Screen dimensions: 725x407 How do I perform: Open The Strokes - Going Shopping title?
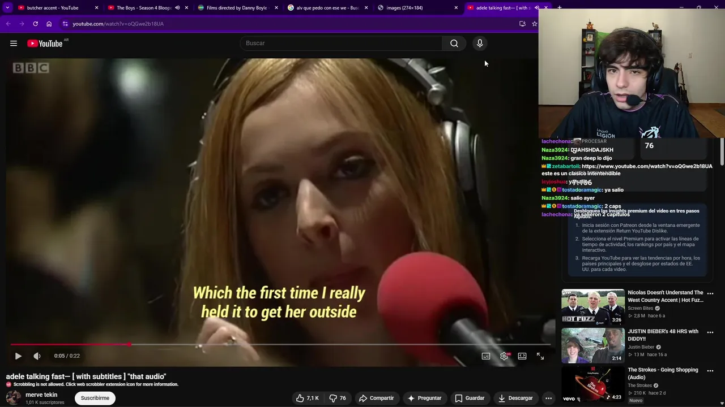click(x=663, y=373)
